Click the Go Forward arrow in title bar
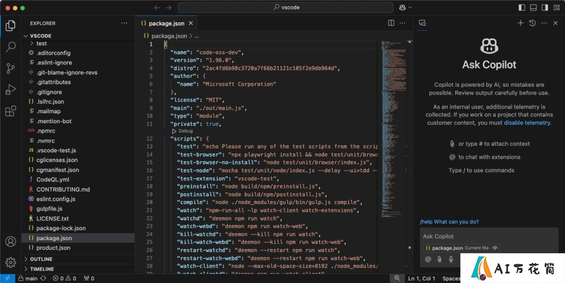 (x=168, y=7)
